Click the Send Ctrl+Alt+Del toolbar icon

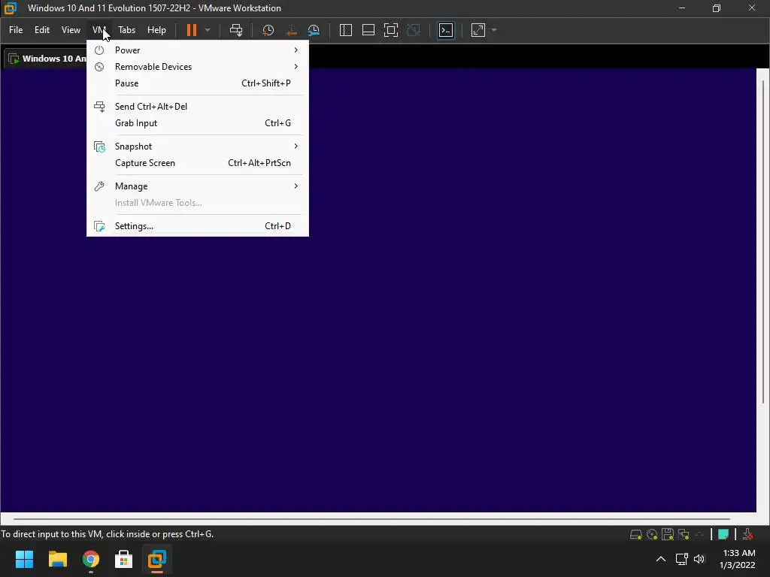(236, 30)
